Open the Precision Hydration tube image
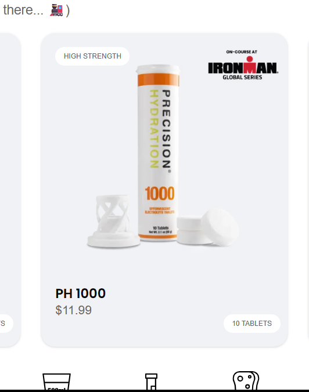The height and width of the screenshot is (392, 309). (x=158, y=153)
